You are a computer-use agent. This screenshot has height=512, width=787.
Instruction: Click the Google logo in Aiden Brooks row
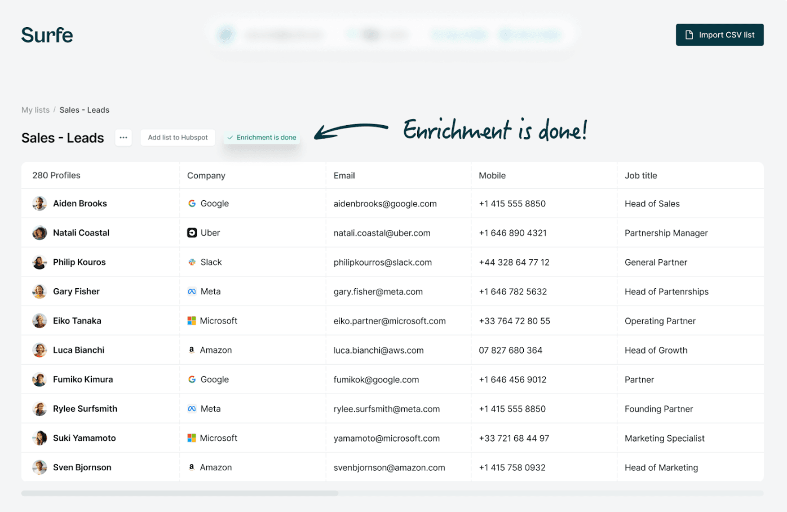(192, 204)
